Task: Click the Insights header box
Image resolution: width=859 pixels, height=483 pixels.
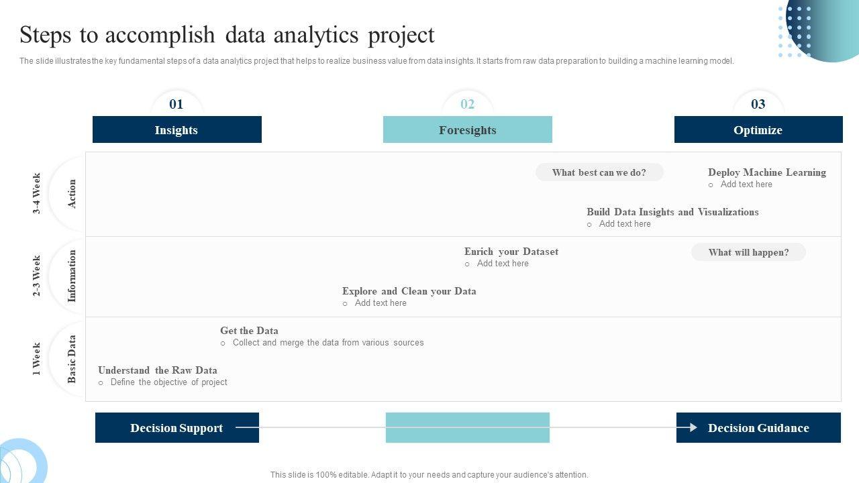Action: 176,129
